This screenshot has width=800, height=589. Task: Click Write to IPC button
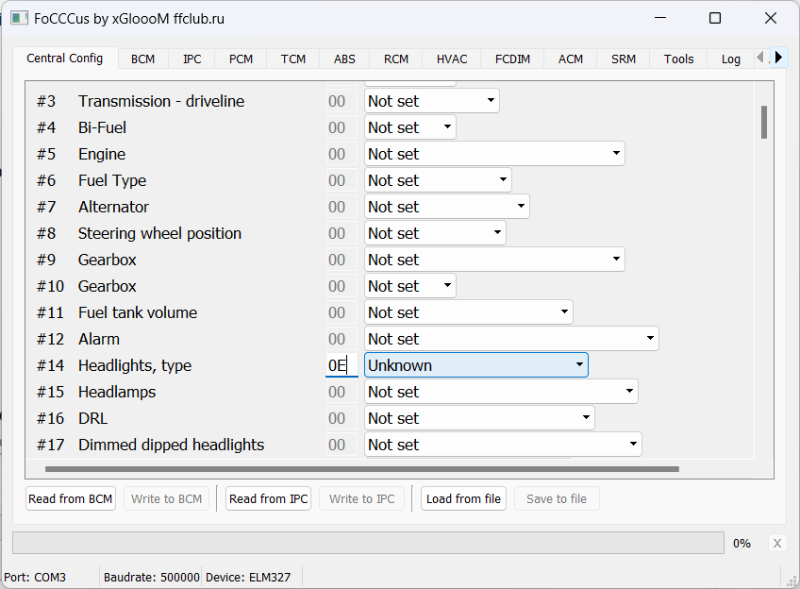(x=361, y=498)
